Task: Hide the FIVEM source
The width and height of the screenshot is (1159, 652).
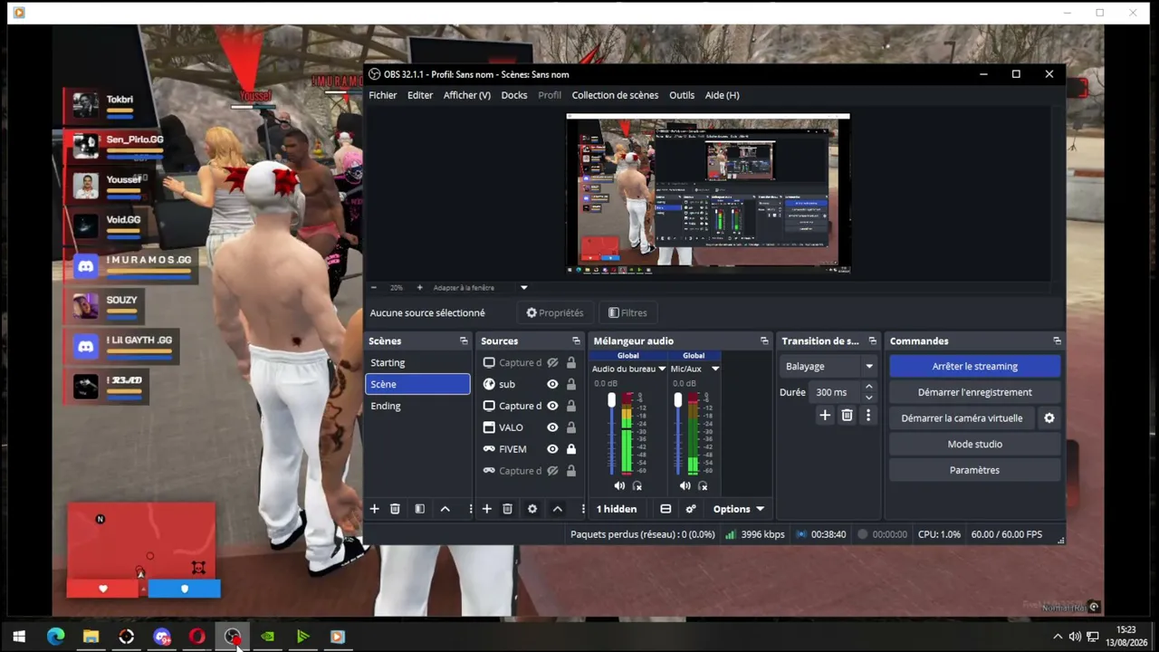Action: click(552, 449)
